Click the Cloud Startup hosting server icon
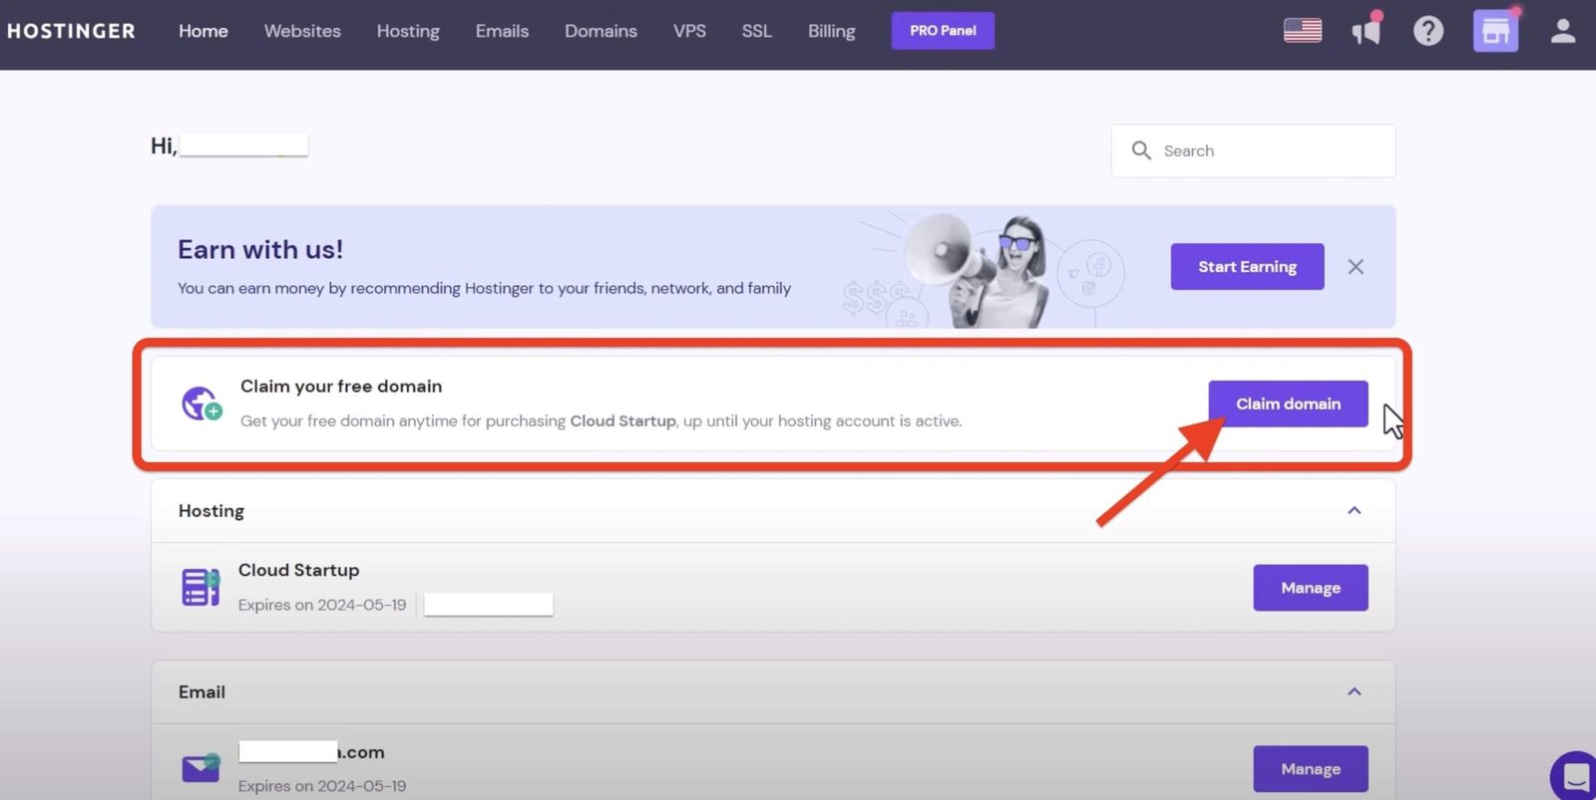 coord(200,587)
